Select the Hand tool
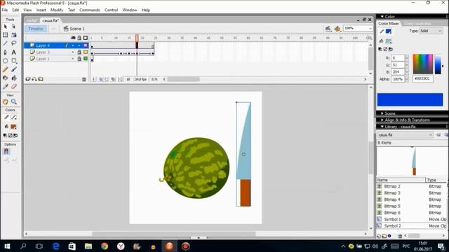 pyautogui.click(x=6, y=101)
